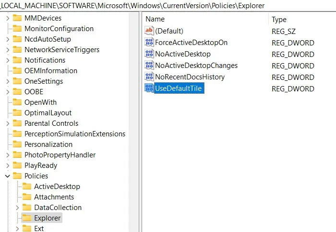The image size is (336, 232).
Task: Click the OEMInformation folder icon
Action: pos(17,70)
